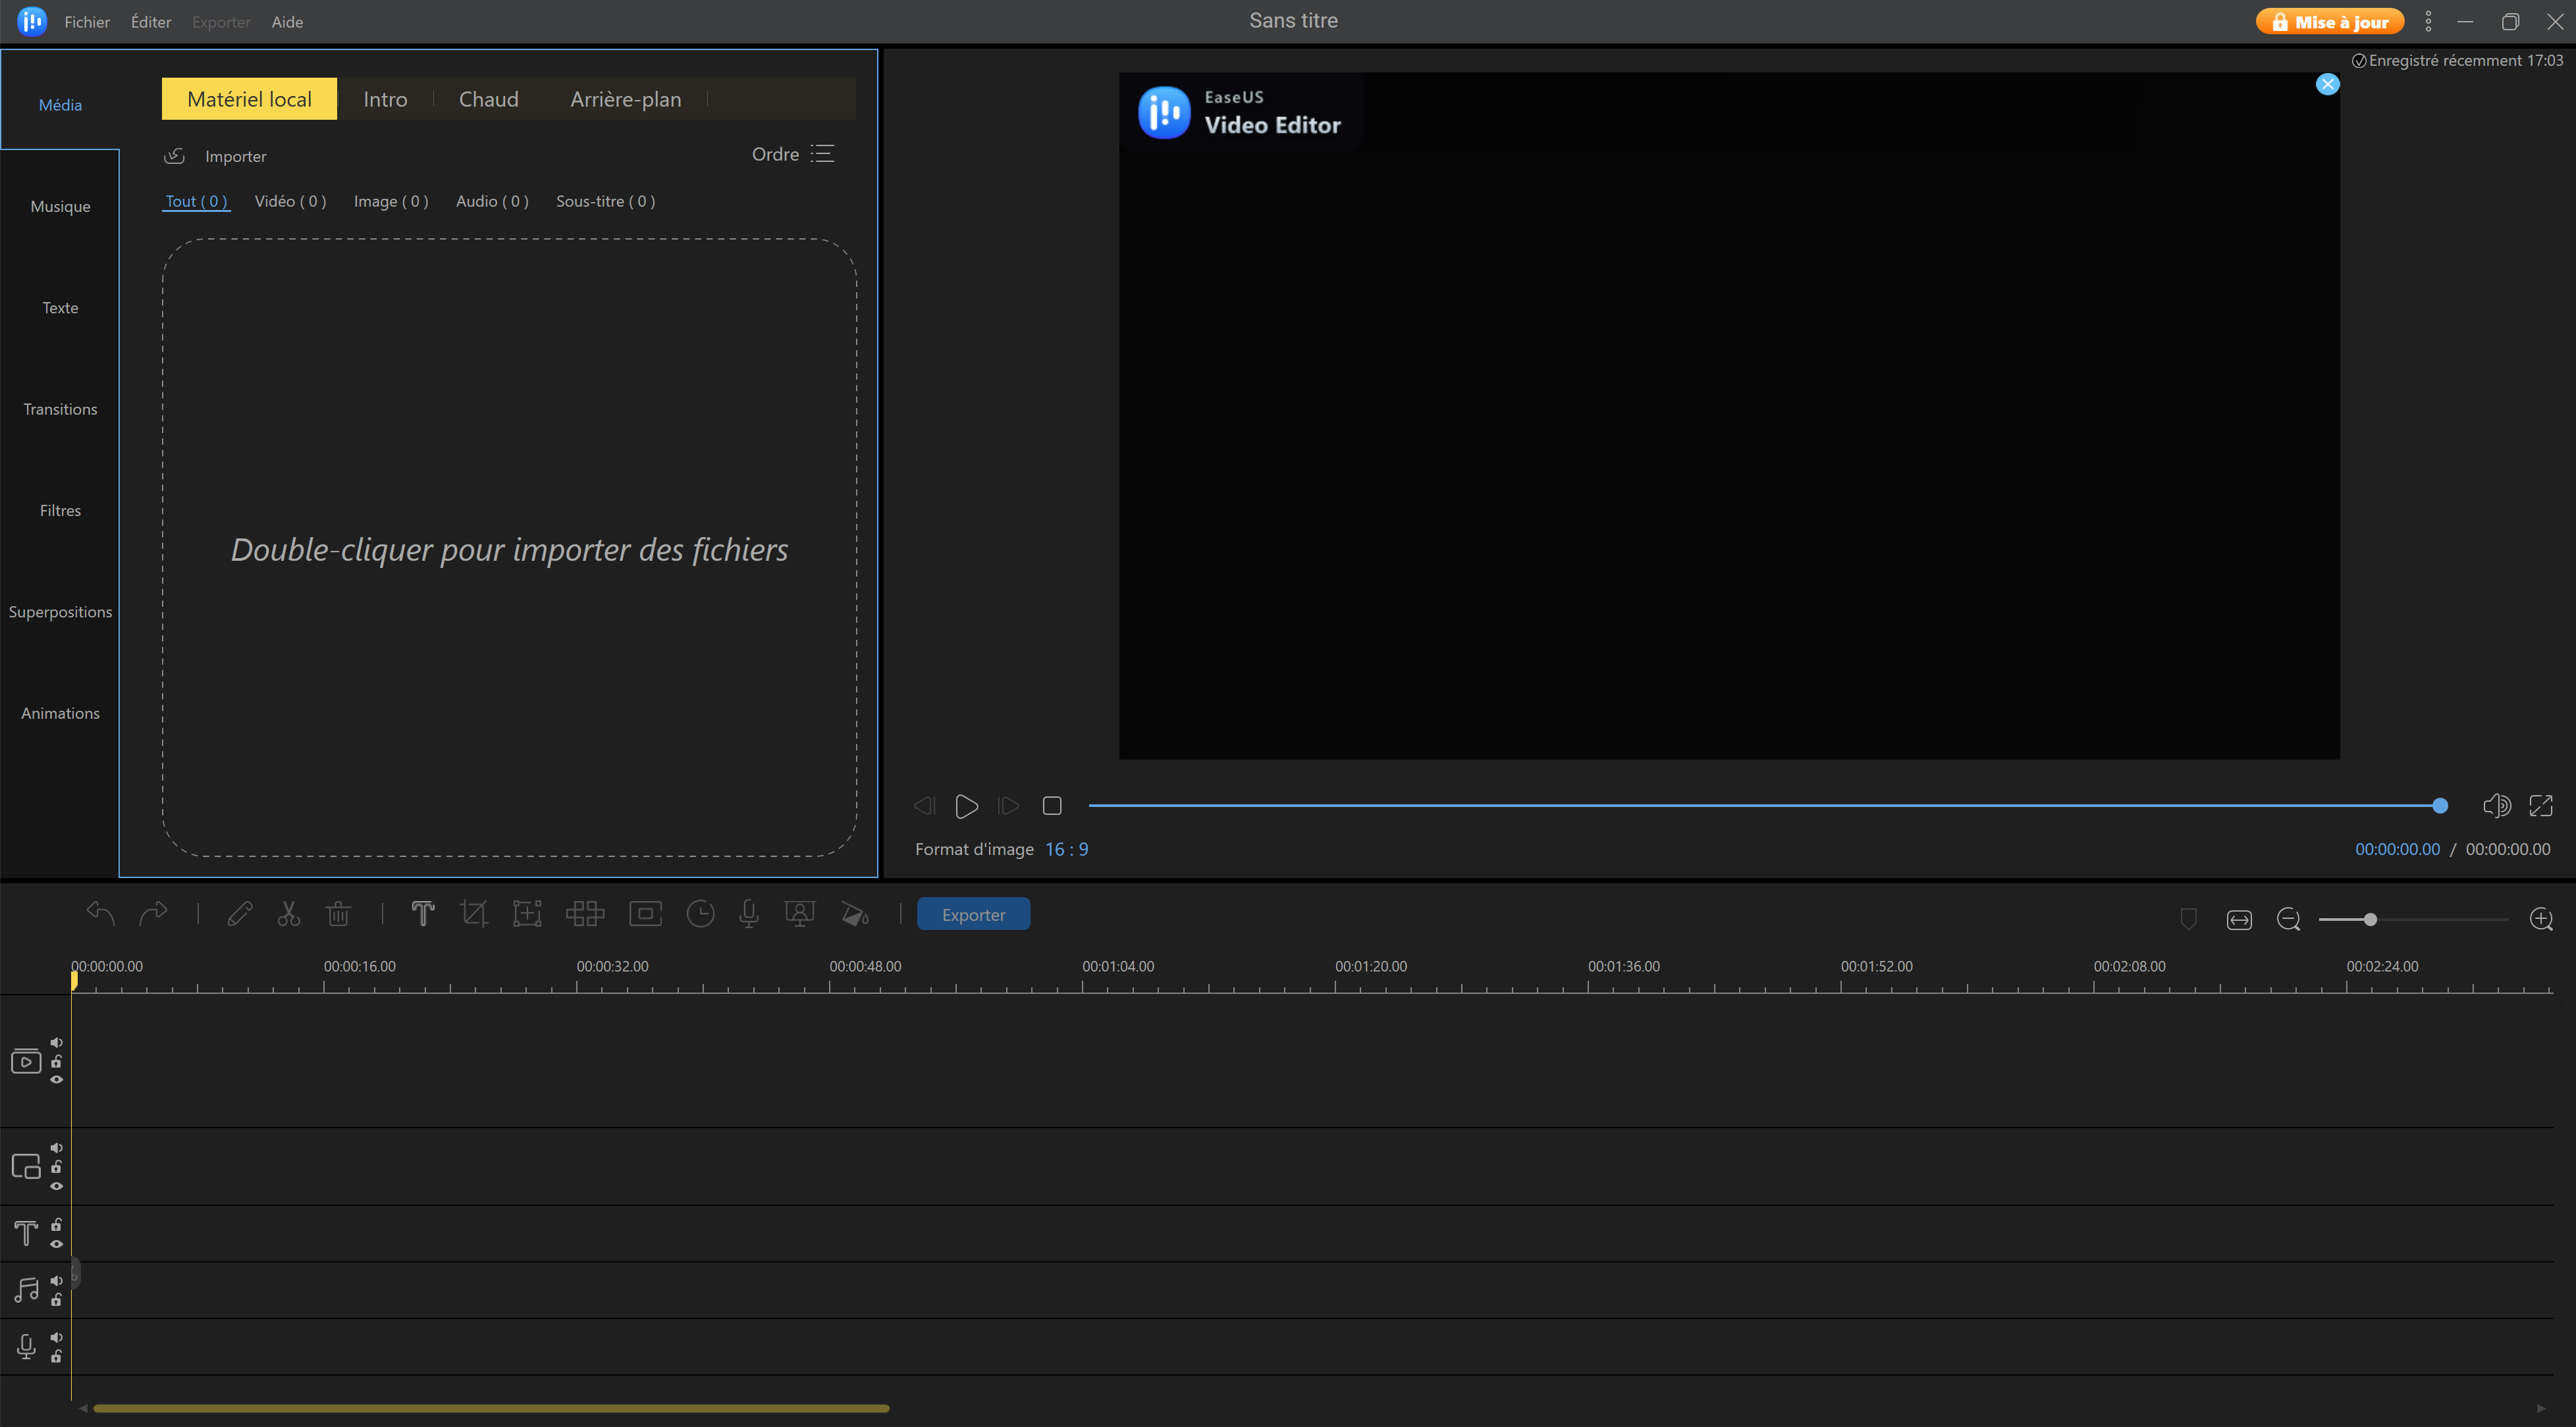
Task: Select the Crop tool icon
Action: [x=474, y=914]
